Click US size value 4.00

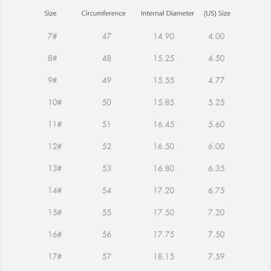[x=216, y=36]
